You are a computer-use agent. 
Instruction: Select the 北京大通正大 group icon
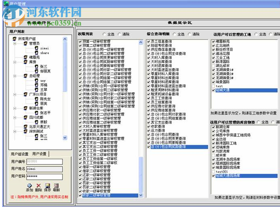click(x=26, y=127)
